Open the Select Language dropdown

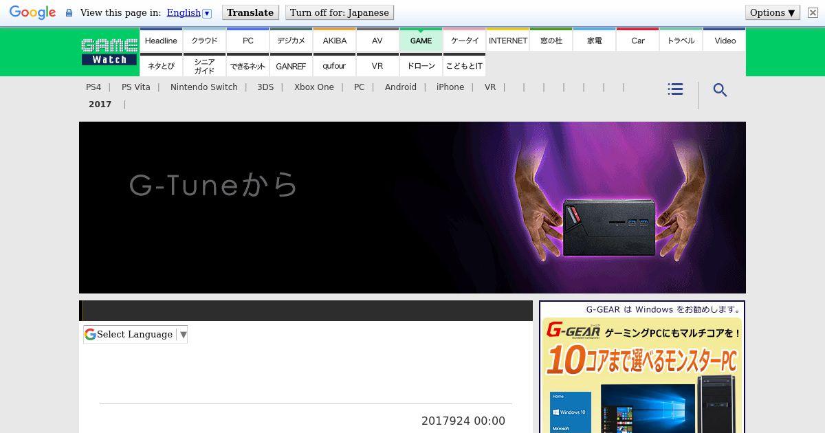pyautogui.click(x=135, y=334)
